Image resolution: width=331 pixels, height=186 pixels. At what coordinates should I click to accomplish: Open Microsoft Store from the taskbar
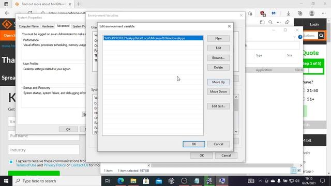(146, 181)
